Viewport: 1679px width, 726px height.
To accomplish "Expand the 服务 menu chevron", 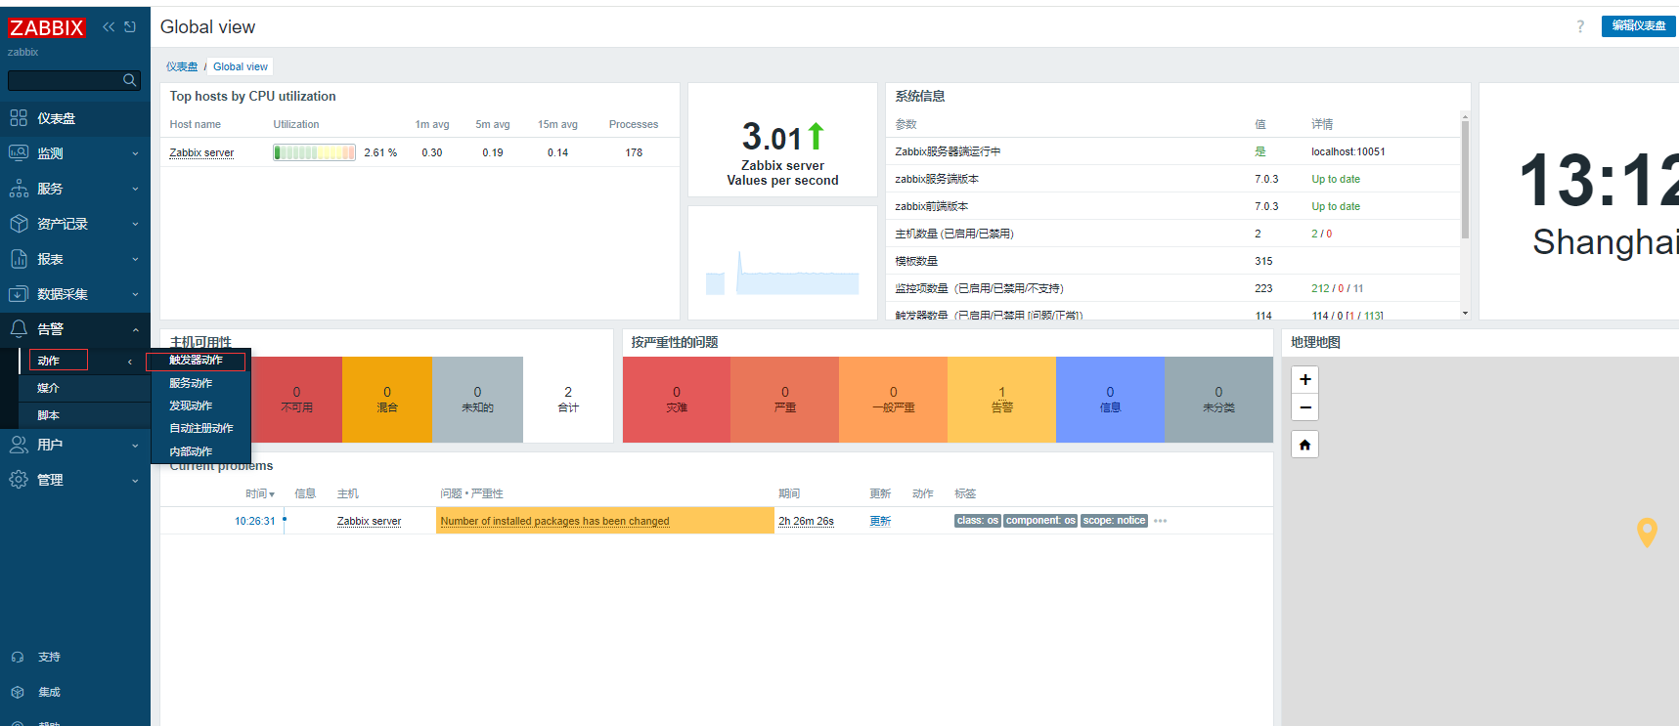I will click(135, 189).
